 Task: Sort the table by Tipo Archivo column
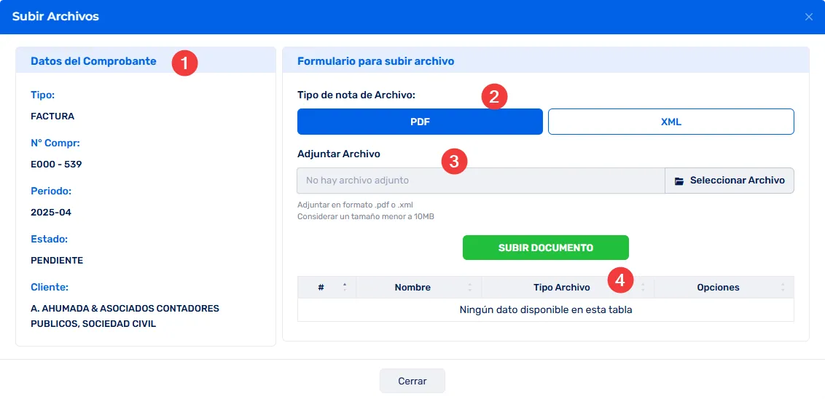point(561,288)
